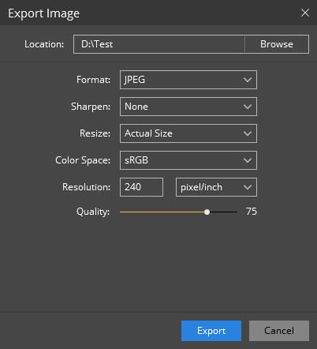
Task: Click the Sharpen dropdown chevron arrow
Action: [248, 107]
